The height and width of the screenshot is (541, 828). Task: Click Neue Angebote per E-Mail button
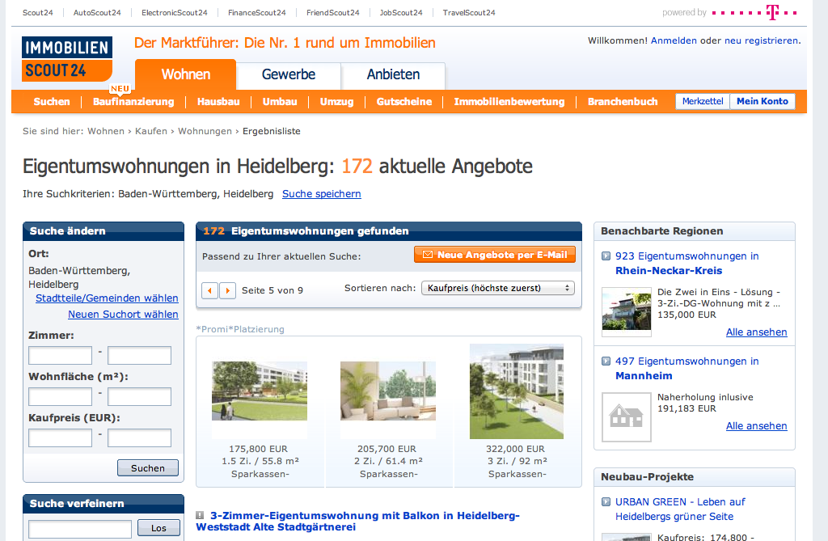pos(495,255)
